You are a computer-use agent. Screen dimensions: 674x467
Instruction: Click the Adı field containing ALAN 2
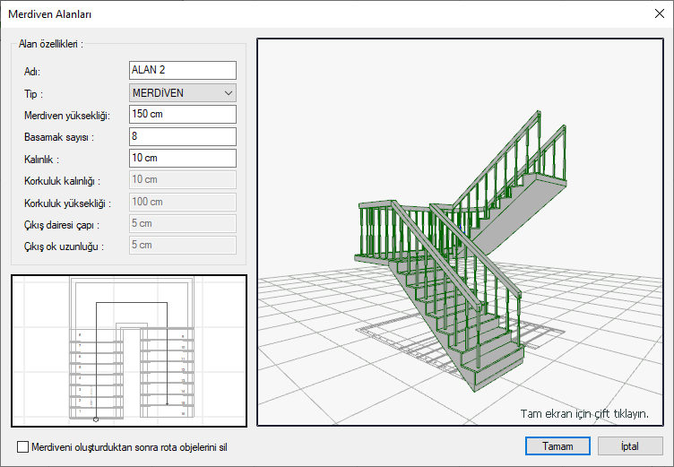coord(182,70)
